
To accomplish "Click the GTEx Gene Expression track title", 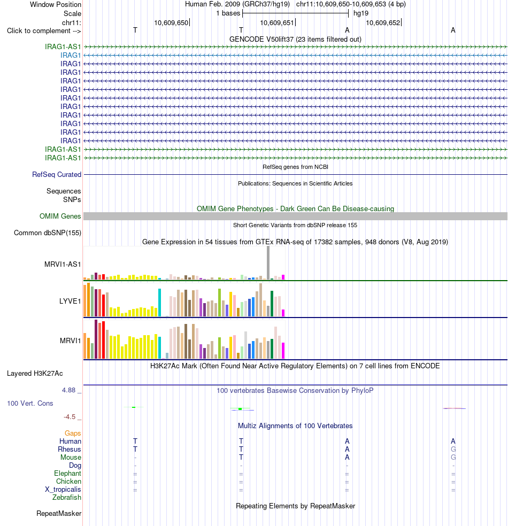I will coord(295,242).
